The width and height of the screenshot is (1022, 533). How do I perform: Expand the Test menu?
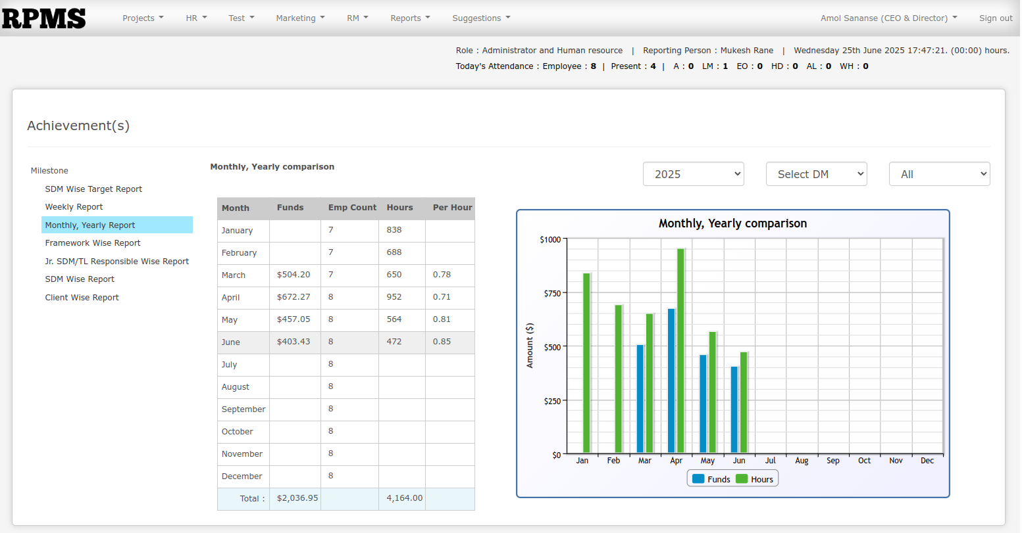242,18
